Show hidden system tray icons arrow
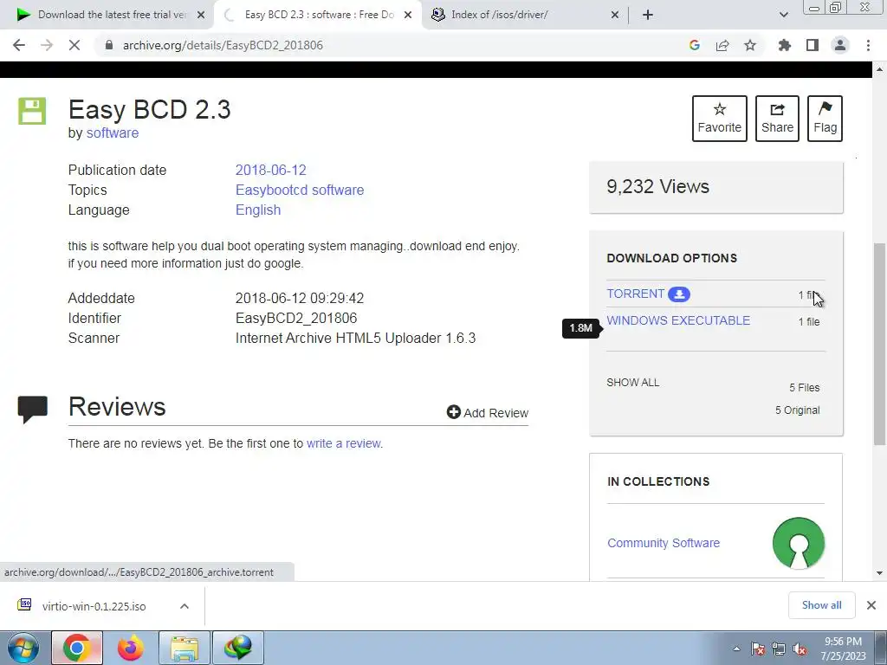 click(x=736, y=649)
